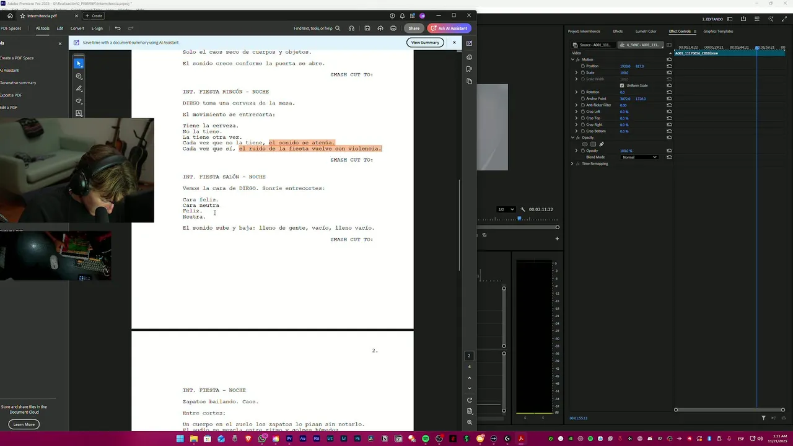The height and width of the screenshot is (446, 793).
Task: Upload the PDF to cloud icon
Action: tap(380, 28)
